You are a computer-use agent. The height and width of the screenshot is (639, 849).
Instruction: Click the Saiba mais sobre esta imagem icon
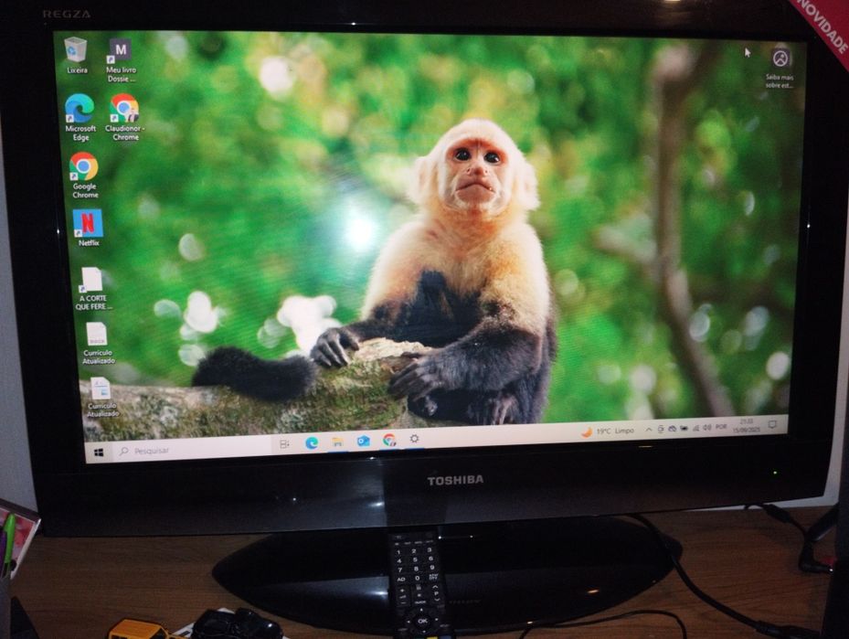pyautogui.click(x=780, y=68)
